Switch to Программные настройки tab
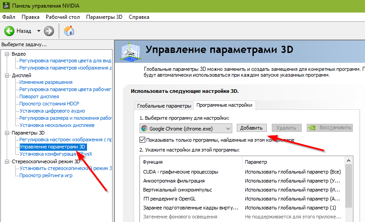The image size is (365, 222). coord(224,105)
